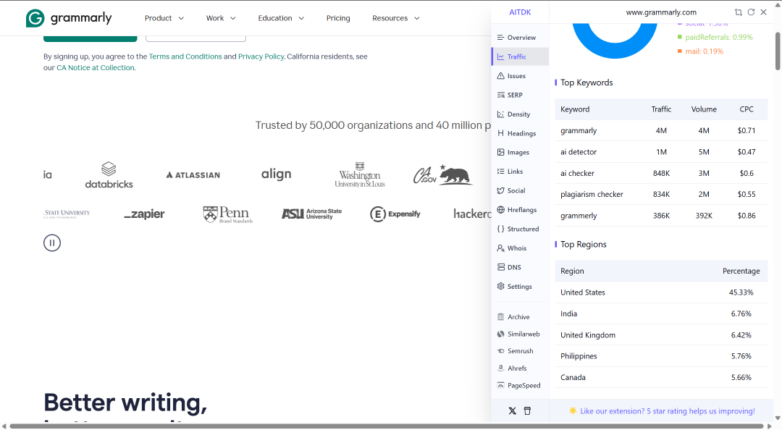This screenshot has height=430, width=782.
Task: Click the Zapier logo
Action: point(144,214)
